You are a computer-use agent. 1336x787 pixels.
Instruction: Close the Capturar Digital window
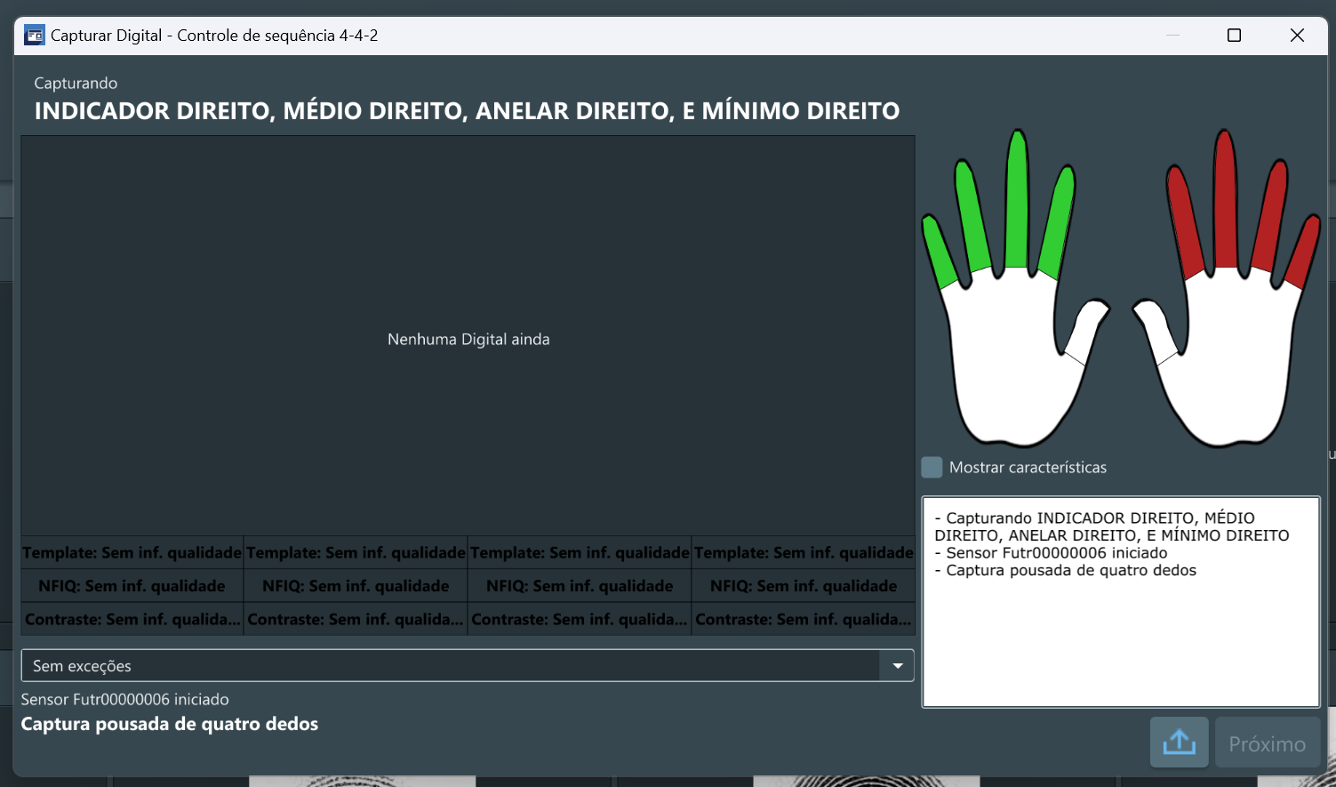coord(1297,36)
